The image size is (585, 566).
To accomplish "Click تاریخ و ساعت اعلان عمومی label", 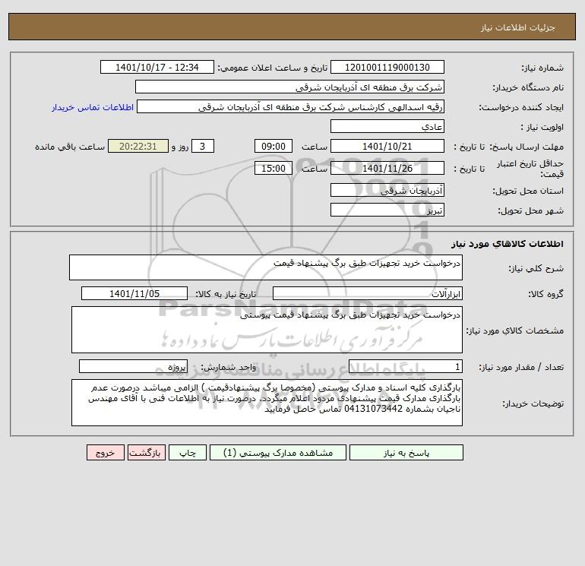I will tap(272, 68).
